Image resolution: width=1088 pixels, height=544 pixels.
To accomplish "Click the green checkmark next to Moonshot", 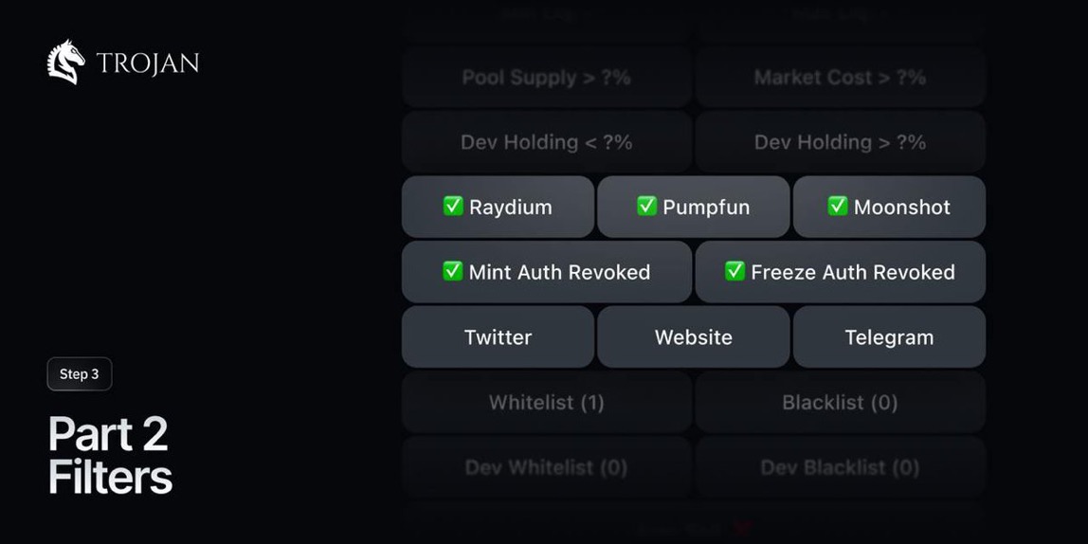I will [838, 206].
